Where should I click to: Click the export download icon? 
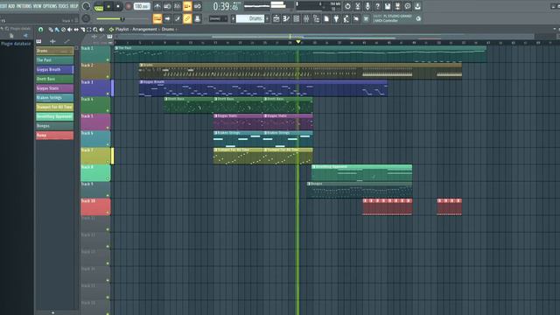417,6
